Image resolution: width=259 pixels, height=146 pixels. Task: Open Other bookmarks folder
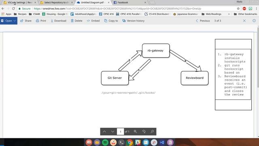[246, 14]
